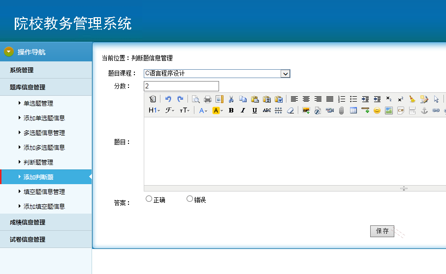Select the 正确 radio button
This screenshot has width=446, height=274.
(149, 199)
